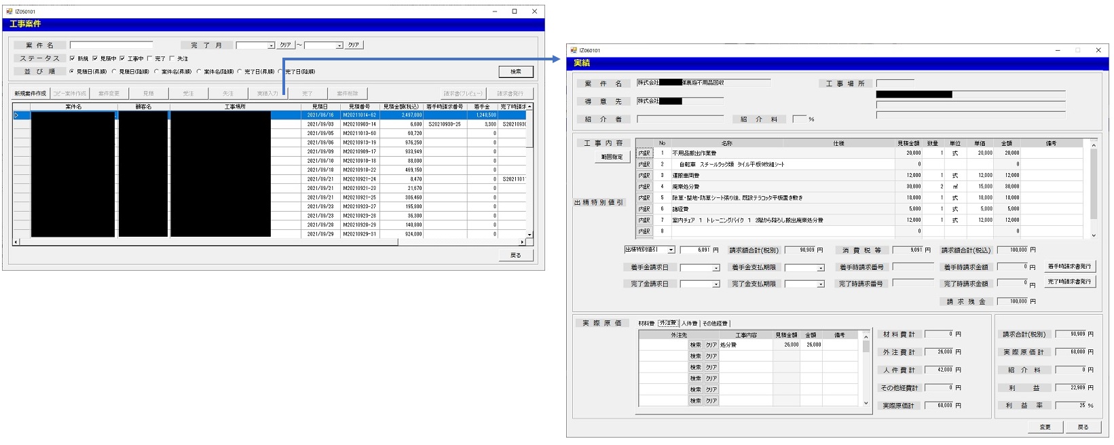
Task: Toggle the 新規 status checkbox
Action: (73, 59)
